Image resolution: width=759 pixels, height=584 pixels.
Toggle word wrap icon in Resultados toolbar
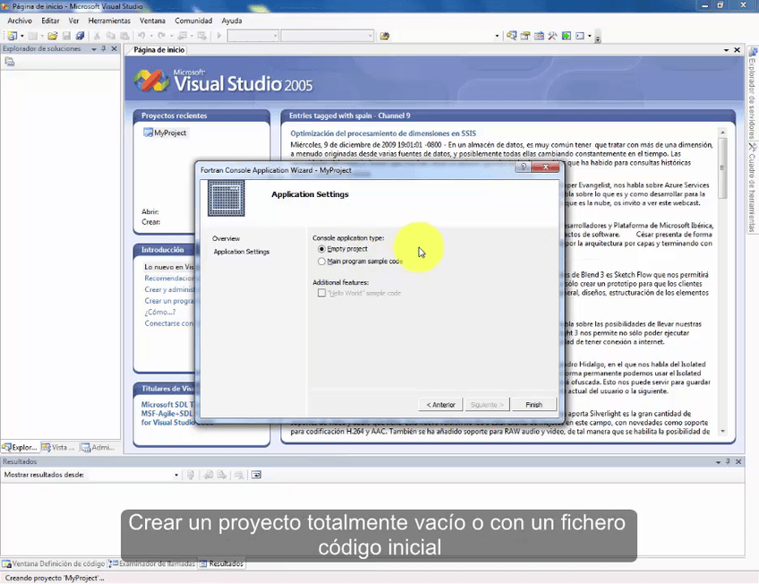pos(256,475)
